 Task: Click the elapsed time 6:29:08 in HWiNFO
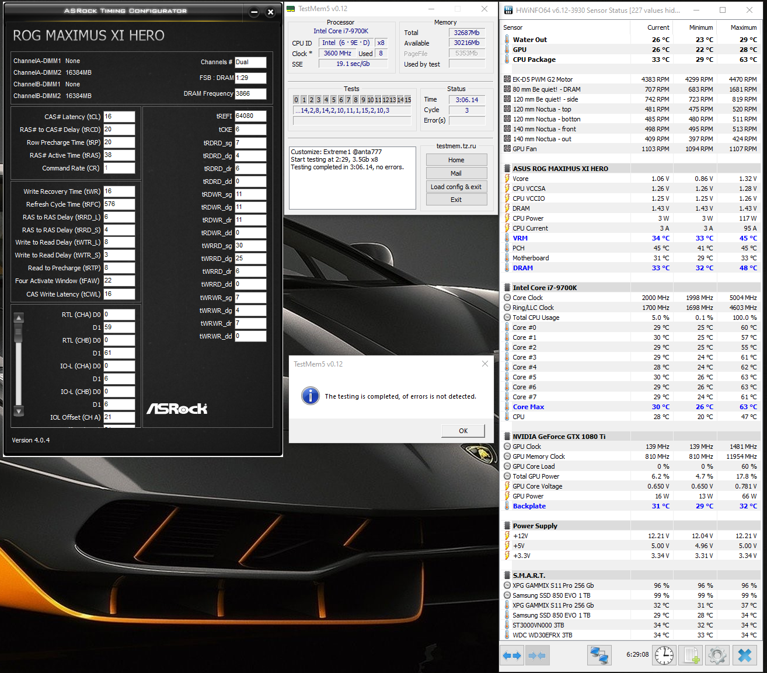(x=637, y=654)
